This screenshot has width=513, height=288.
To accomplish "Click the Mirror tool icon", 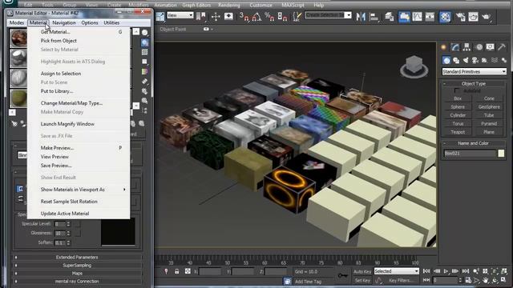I will (x=361, y=16).
